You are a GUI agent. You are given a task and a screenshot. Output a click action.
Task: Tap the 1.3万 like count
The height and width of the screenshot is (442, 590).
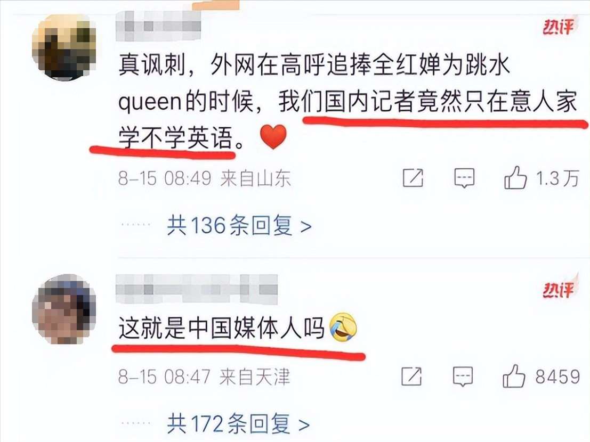click(x=557, y=178)
